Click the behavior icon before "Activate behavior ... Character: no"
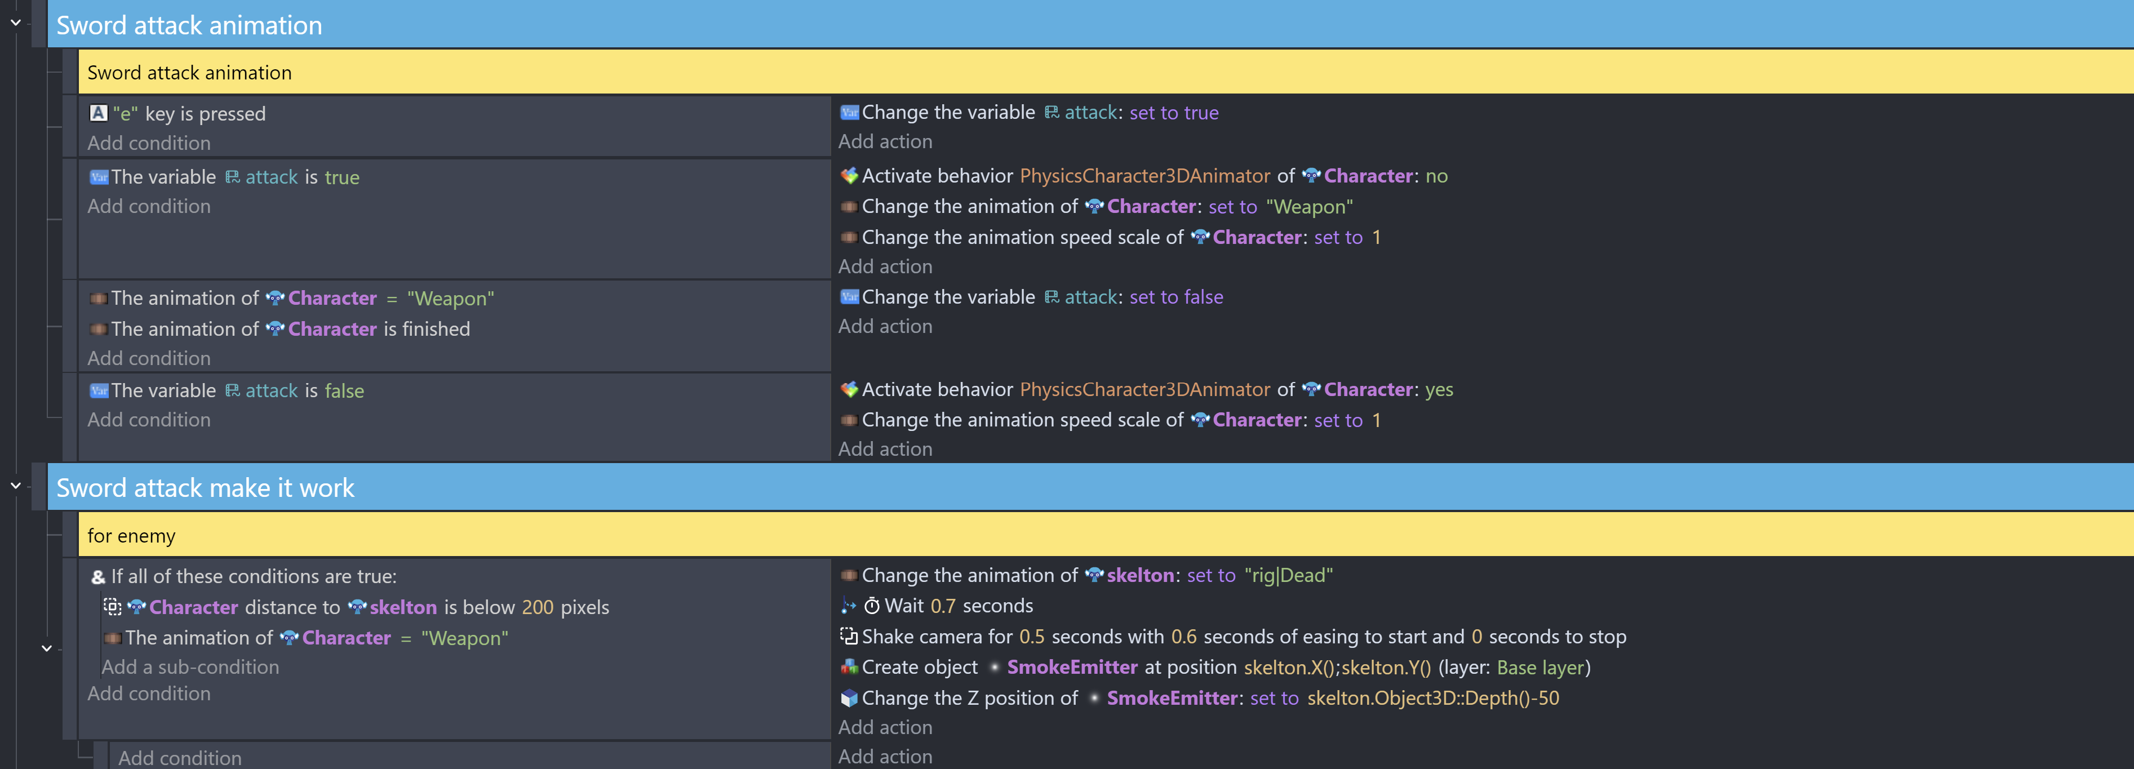This screenshot has height=769, width=2134. 849,175
